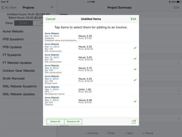Tap Cancel in the Unbilled Items dialog
The height and width of the screenshot is (137, 182).
click(51, 19)
